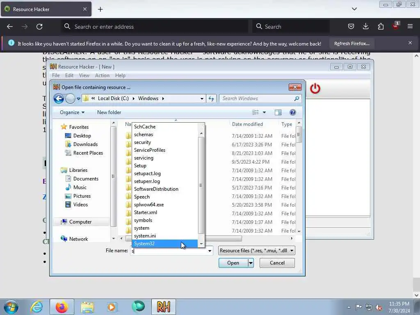Click the Search Windows field

(x=257, y=98)
